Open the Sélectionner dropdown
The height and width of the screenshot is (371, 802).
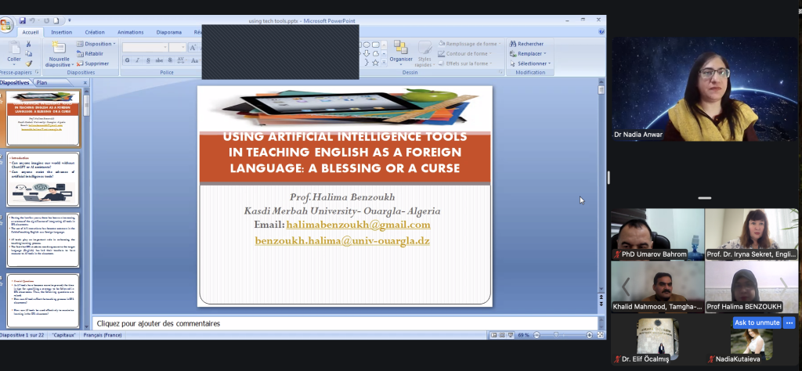pos(530,63)
